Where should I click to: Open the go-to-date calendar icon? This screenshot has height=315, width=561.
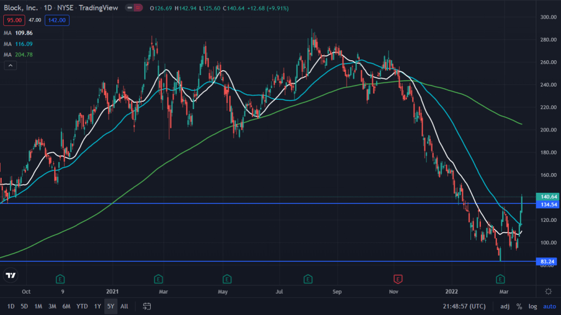tap(147, 306)
